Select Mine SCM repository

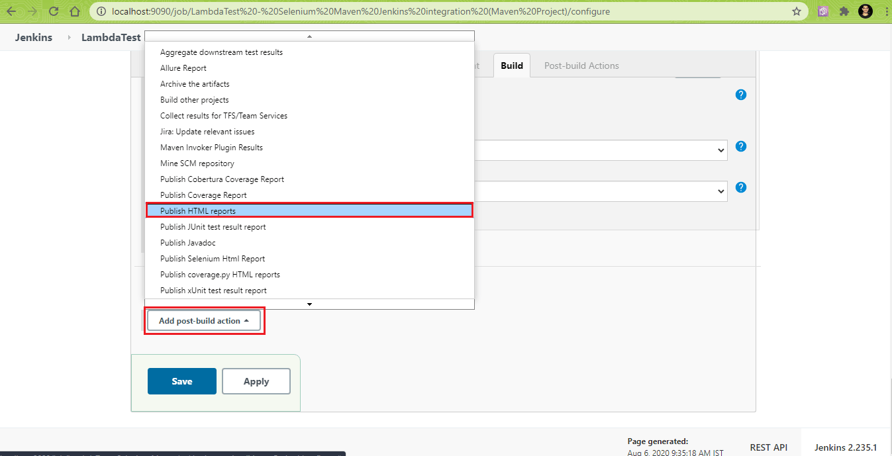point(309,163)
